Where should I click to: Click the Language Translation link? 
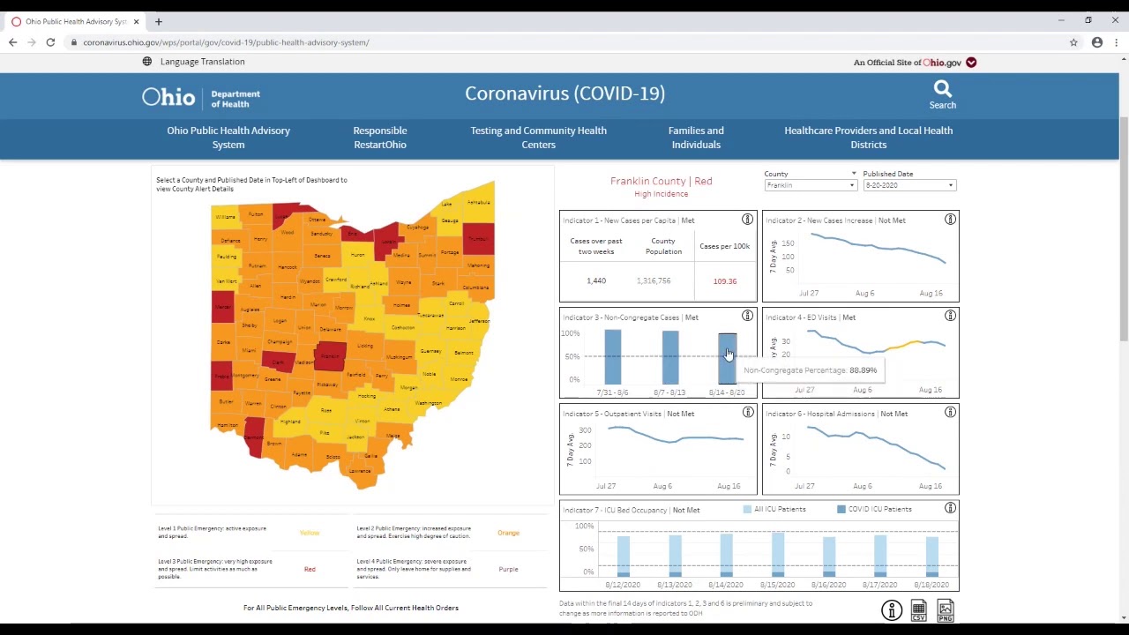(x=203, y=62)
